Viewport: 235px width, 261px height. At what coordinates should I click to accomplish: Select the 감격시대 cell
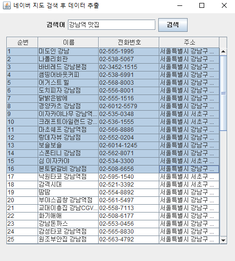click(68, 185)
